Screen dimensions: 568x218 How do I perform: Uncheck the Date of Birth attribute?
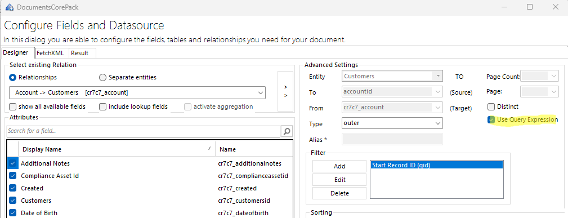click(13, 213)
